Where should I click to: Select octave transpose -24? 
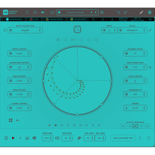123,126
